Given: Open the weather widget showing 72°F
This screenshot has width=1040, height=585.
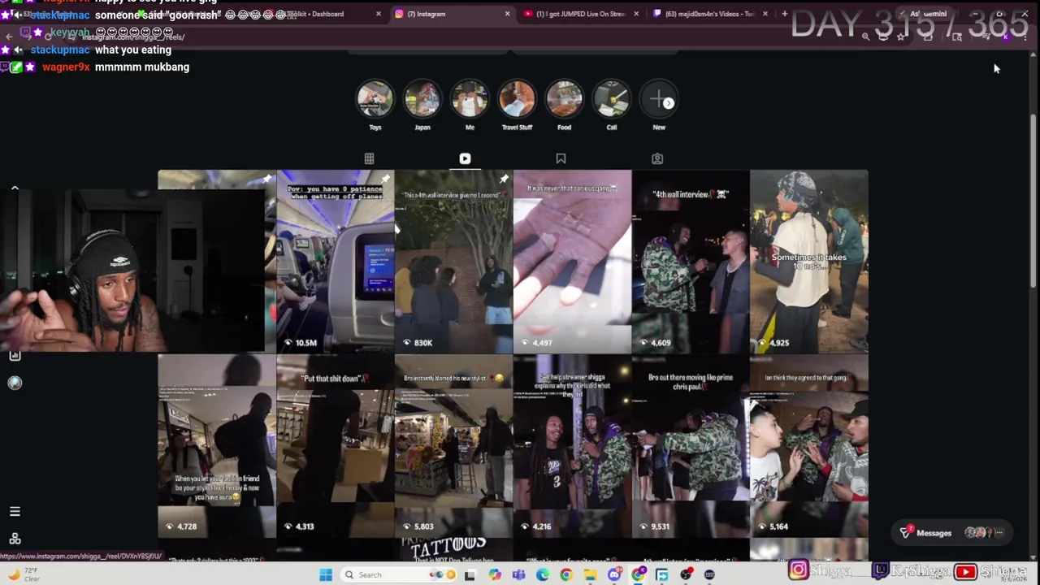Looking at the screenshot, I should pyautogui.click(x=24, y=574).
